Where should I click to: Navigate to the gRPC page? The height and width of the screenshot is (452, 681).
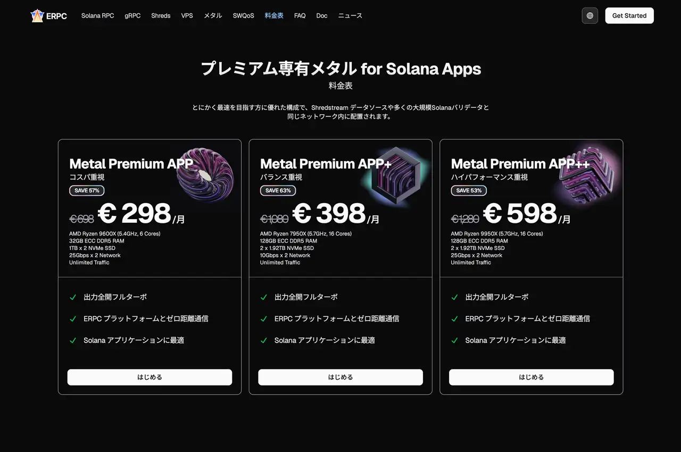pos(132,15)
